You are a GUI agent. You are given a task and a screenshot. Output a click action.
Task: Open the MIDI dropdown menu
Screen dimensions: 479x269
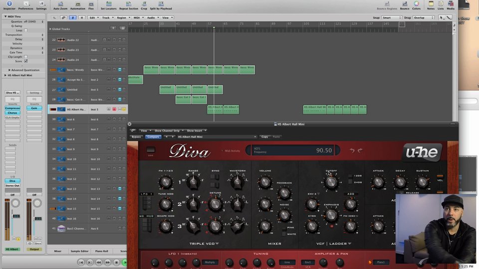138,18
